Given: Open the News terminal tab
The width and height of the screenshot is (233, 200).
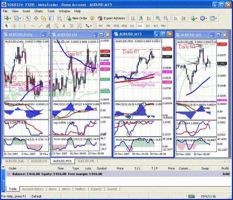Looking at the screenshot, I should click(53, 189).
